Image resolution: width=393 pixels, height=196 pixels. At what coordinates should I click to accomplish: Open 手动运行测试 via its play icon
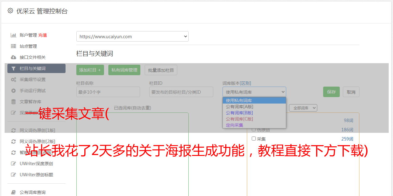click(13, 91)
